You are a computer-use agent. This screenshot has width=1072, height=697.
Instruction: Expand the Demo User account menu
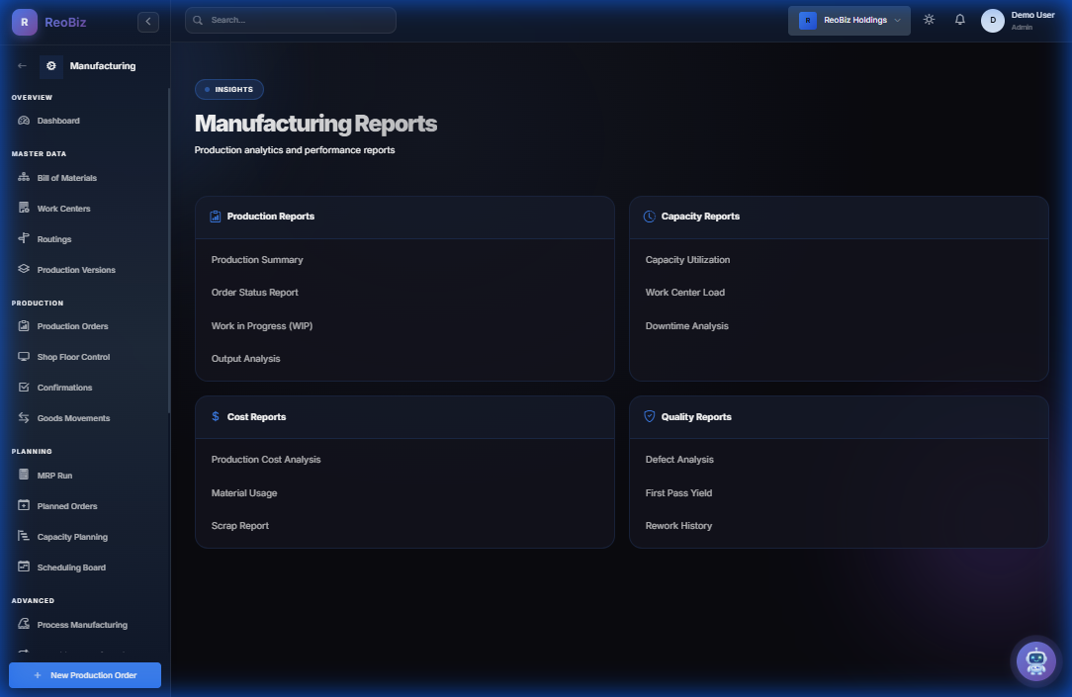(x=1018, y=20)
